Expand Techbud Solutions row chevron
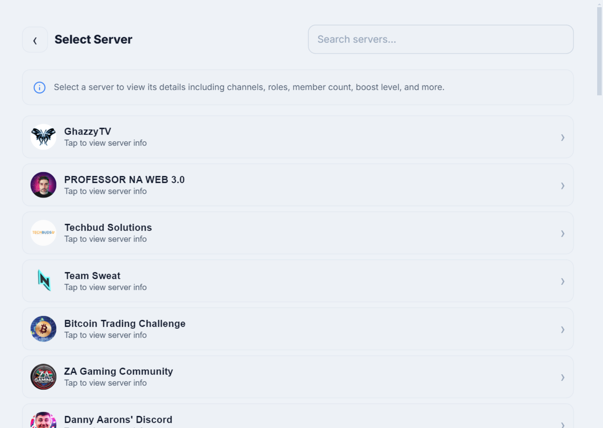 pos(563,233)
